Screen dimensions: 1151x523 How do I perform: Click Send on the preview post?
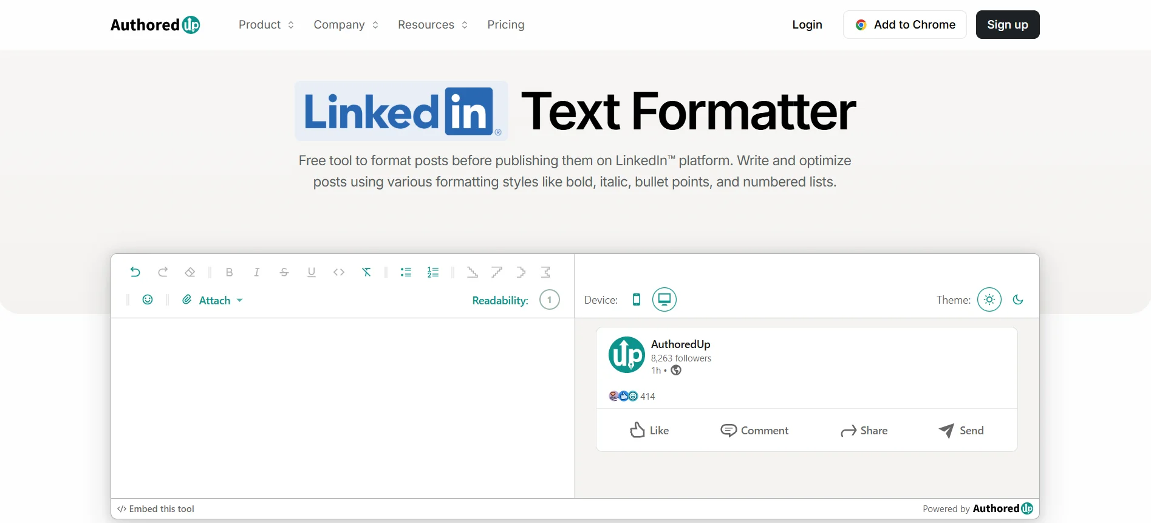[x=961, y=430]
